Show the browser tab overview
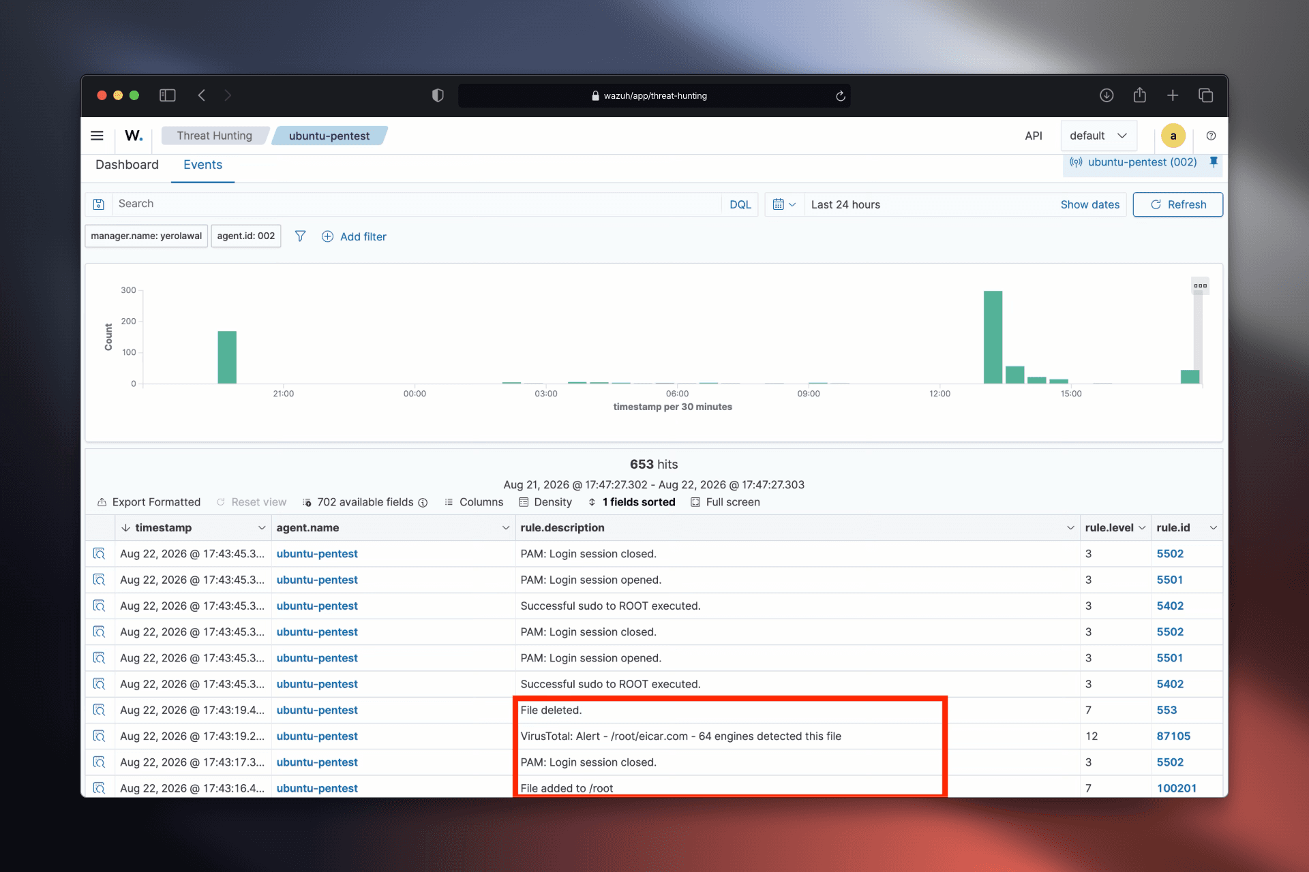 pyautogui.click(x=1205, y=95)
